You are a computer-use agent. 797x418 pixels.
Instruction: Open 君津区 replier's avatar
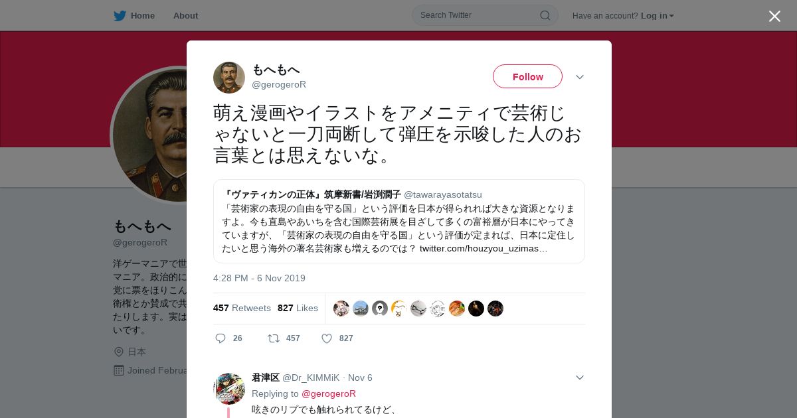click(x=229, y=389)
